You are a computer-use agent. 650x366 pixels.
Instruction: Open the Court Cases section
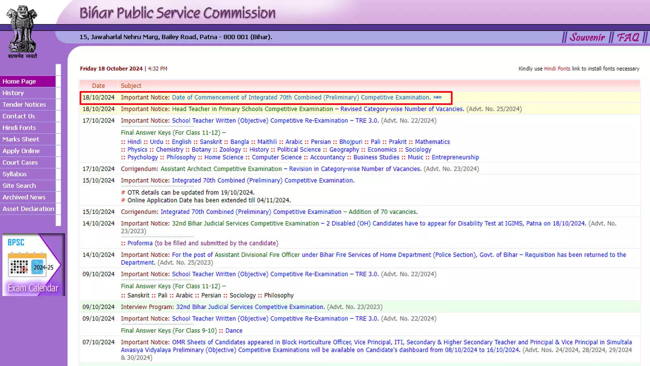click(20, 162)
